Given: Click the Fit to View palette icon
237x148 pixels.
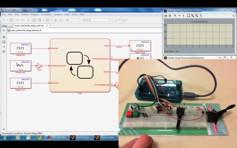Looking at the screenshot, I should 4,42.
